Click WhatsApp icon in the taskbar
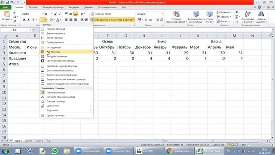The height and width of the screenshot is (155, 275). pyautogui.click(x=55, y=151)
